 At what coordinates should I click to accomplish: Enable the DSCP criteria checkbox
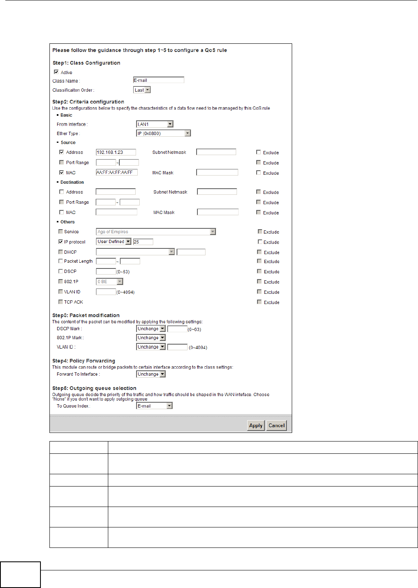60,271
